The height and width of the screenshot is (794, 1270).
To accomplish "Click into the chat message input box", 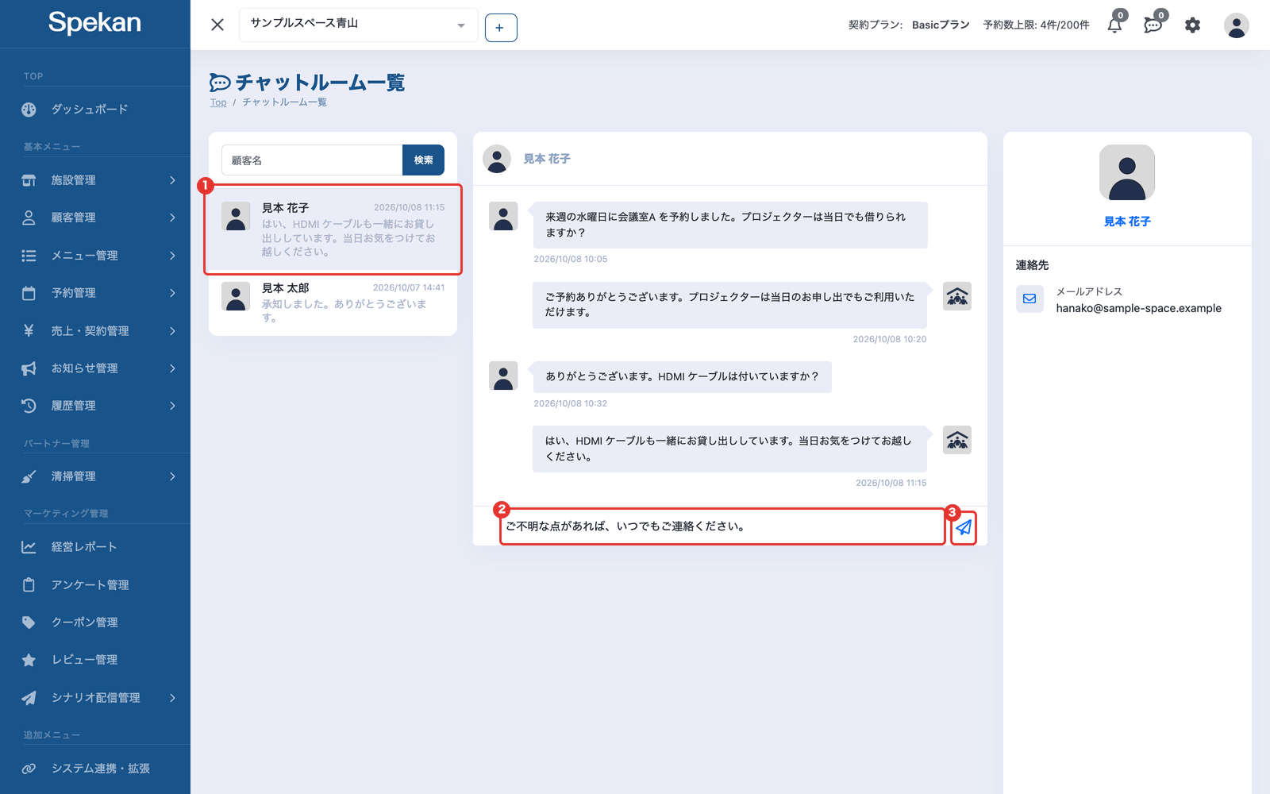I will coord(722,526).
